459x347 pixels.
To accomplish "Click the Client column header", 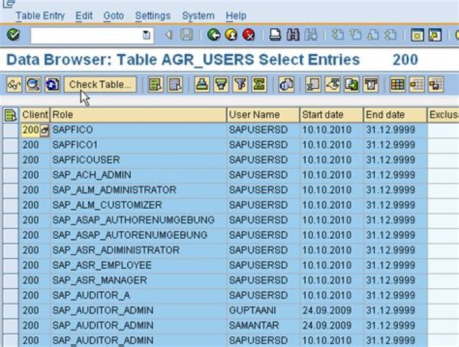I will (x=35, y=115).
